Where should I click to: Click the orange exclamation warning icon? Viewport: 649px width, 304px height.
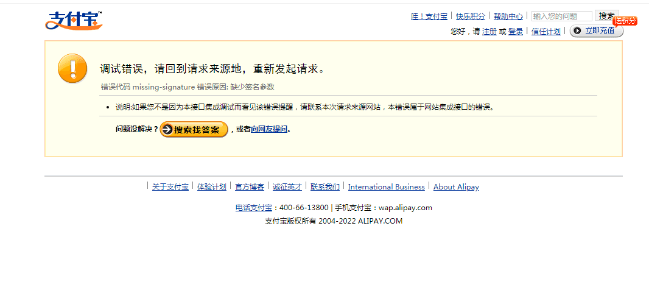(72, 68)
